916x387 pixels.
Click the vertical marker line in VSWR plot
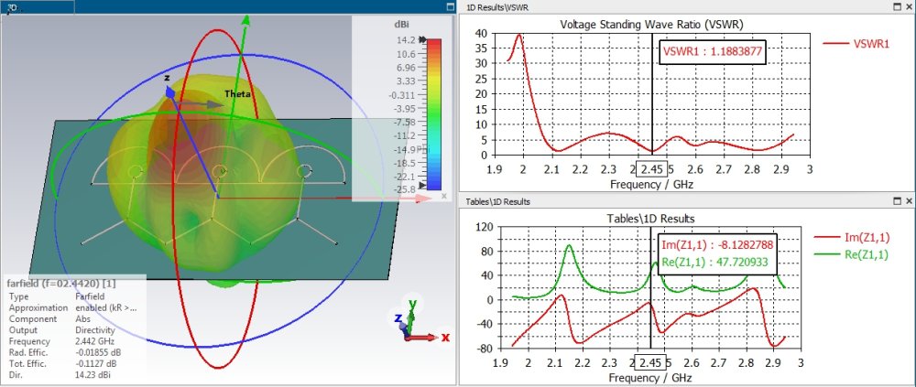tap(652, 93)
